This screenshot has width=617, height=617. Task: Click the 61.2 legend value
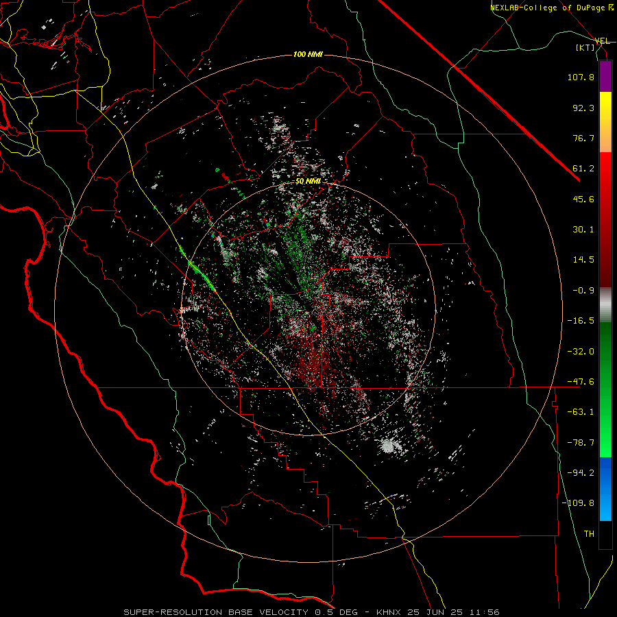[x=583, y=169]
